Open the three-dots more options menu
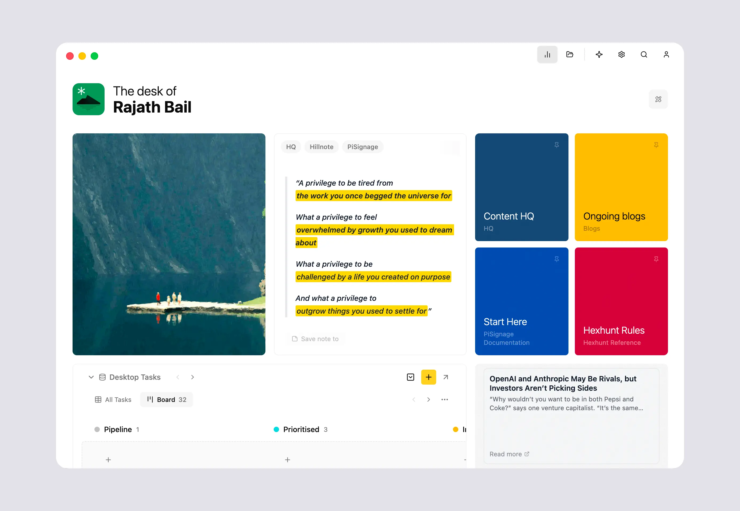The height and width of the screenshot is (511, 740). click(444, 400)
